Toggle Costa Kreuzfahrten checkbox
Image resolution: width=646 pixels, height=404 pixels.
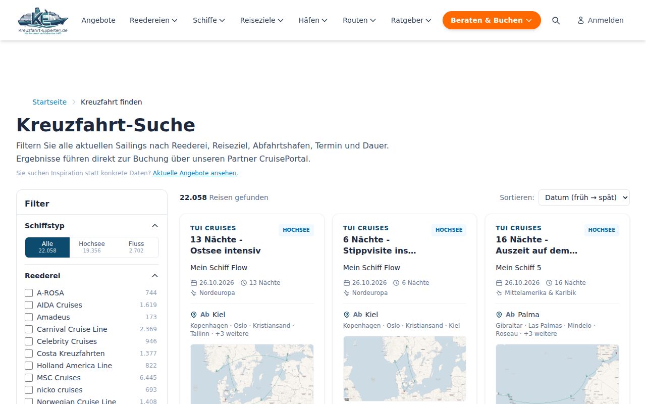point(29,353)
